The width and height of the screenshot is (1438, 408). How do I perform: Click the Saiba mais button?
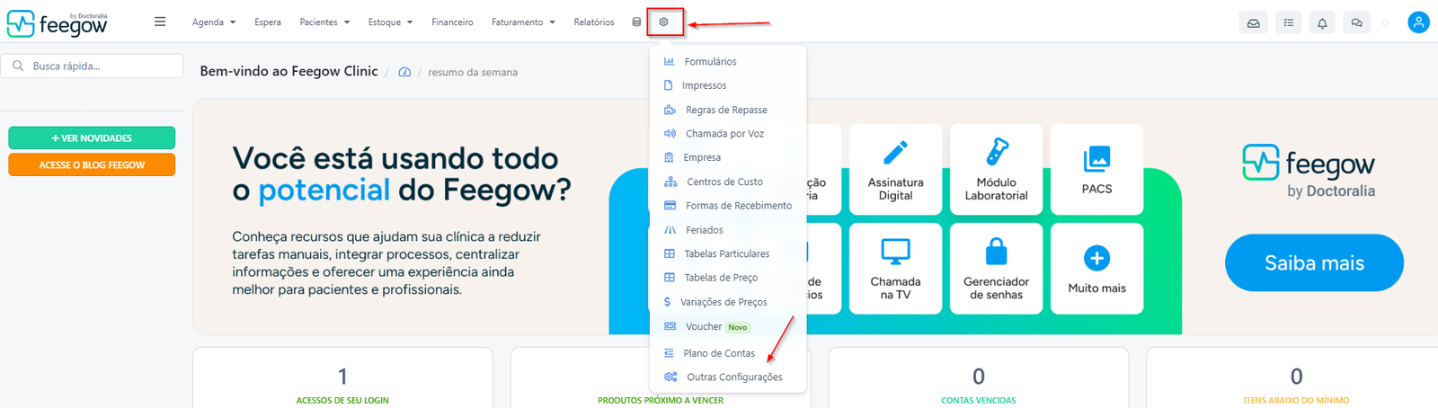pos(1314,262)
